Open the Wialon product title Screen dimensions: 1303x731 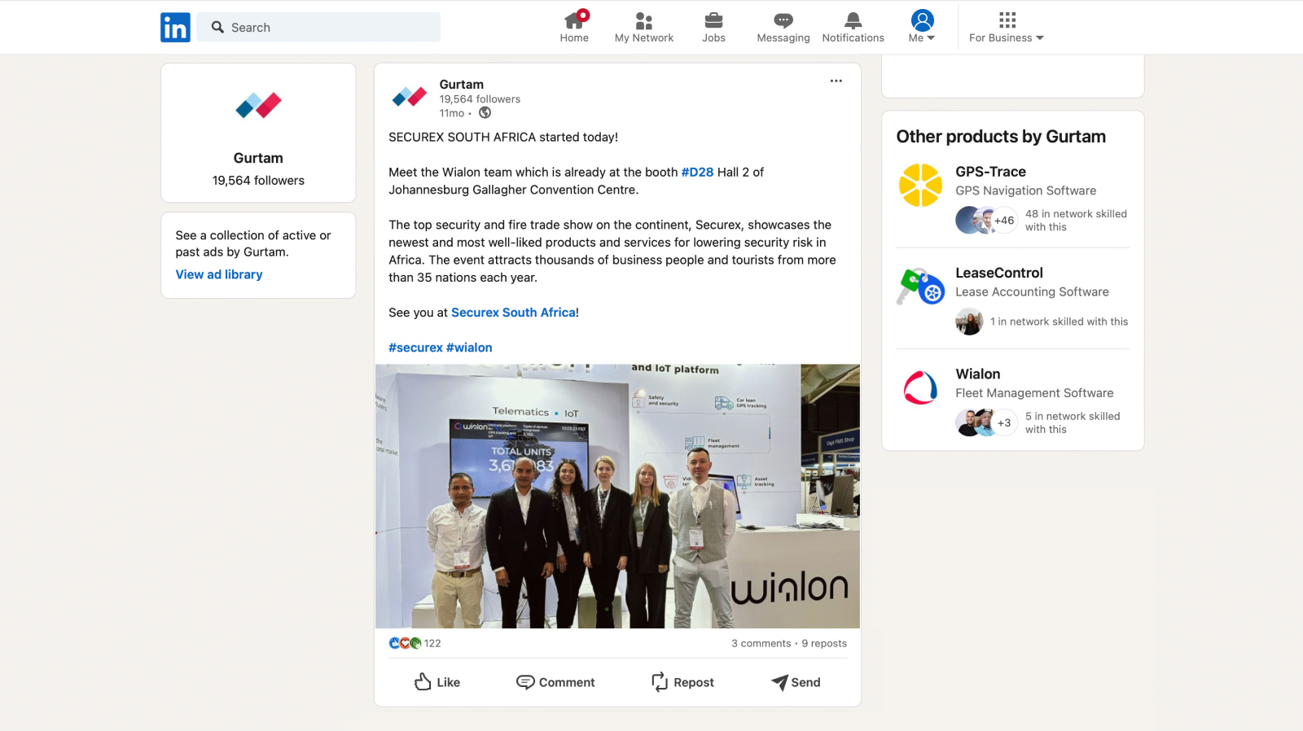tap(977, 374)
